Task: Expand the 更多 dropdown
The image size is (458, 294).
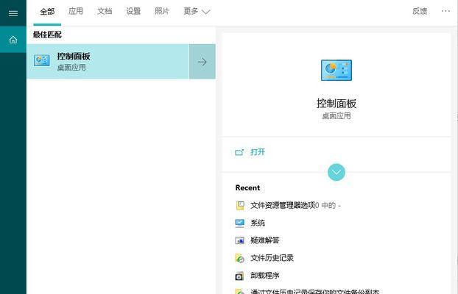Action: pyautogui.click(x=197, y=11)
